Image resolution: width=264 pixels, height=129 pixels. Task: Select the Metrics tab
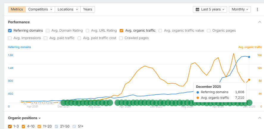point(17,9)
